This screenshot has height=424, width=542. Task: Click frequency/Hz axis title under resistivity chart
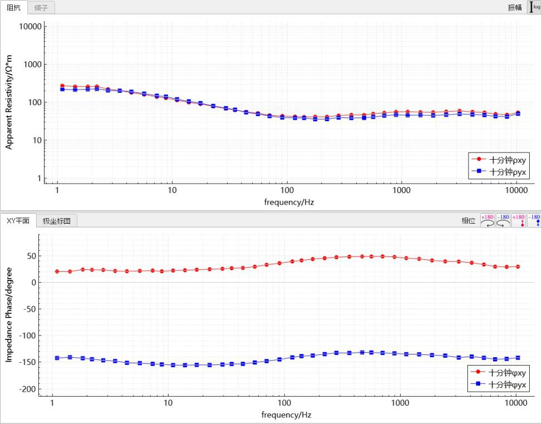click(x=289, y=202)
